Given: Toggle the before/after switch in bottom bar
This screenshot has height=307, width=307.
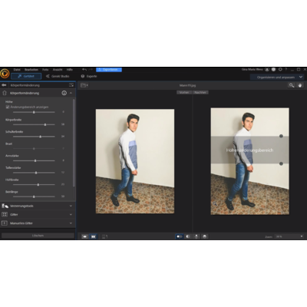Looking at the screenshot, I should (180, 236).
